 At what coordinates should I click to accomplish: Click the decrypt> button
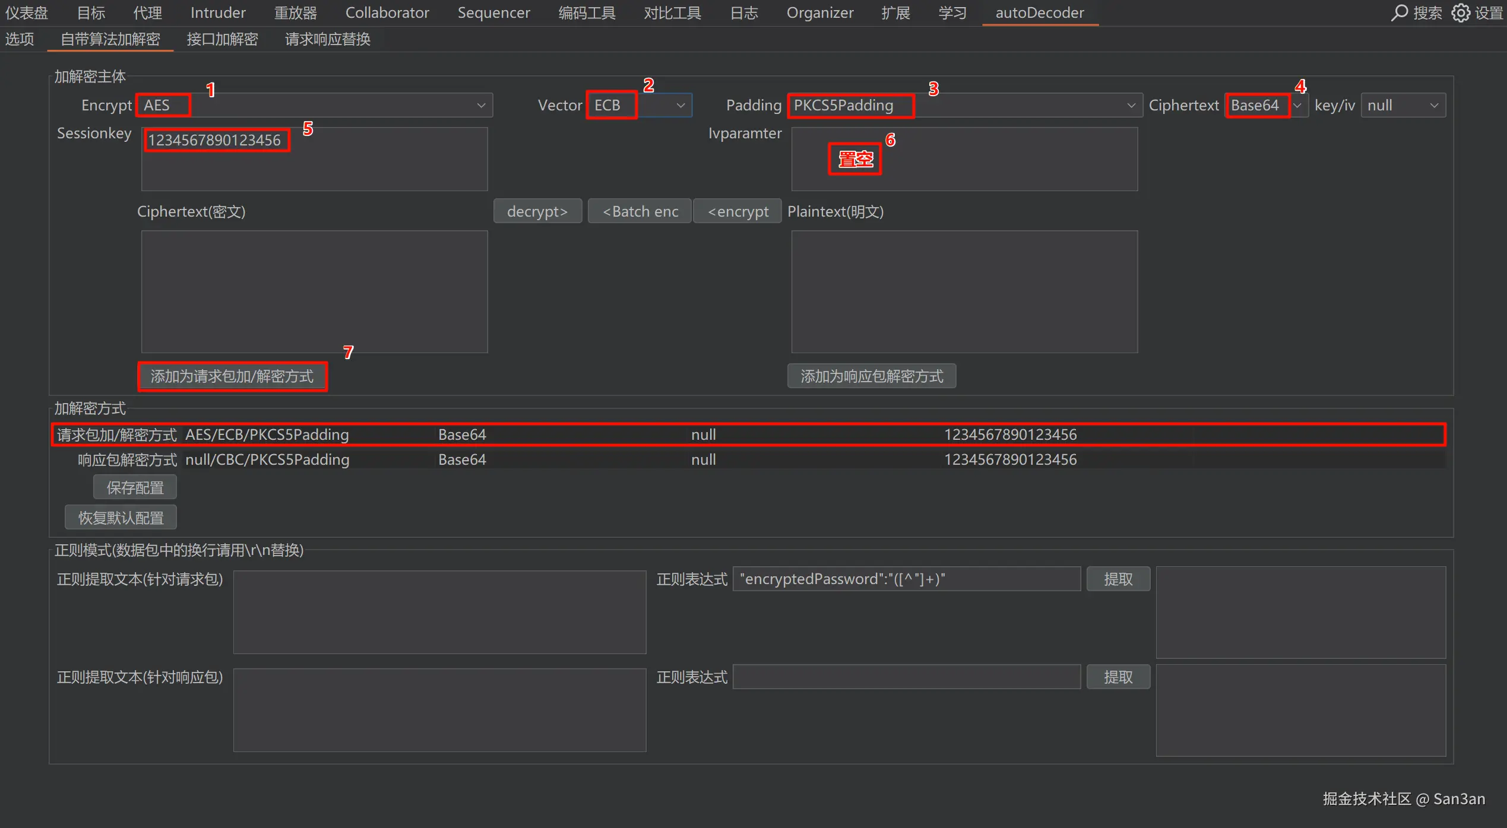pyautogui.click(x=537, y=211)
